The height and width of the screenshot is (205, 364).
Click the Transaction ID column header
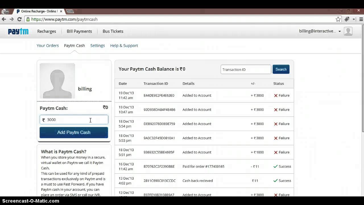click(x=156, y=83)
